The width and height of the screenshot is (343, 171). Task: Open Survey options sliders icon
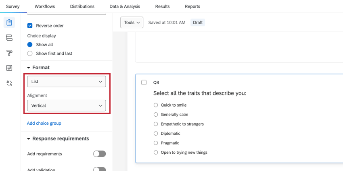click(x=9, y=68)
